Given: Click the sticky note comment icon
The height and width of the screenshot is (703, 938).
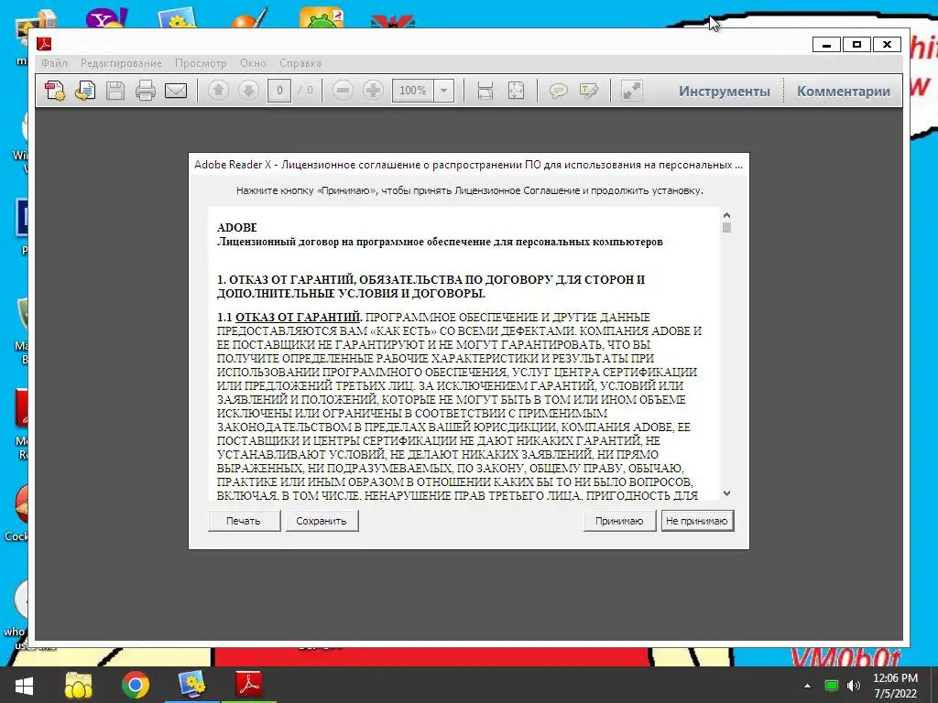Looking at the screenshot, I should pyautogui.click(x=558, y=91).
